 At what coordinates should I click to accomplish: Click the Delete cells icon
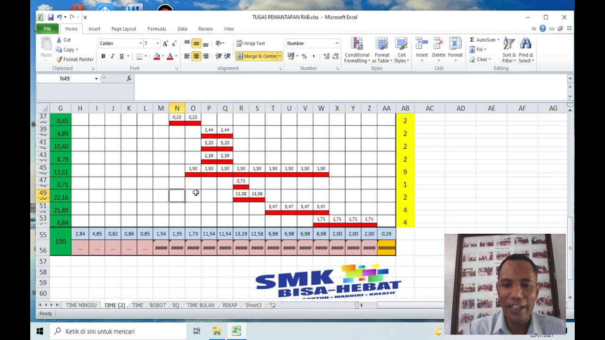pyautogui.click(x=439, y=44)
